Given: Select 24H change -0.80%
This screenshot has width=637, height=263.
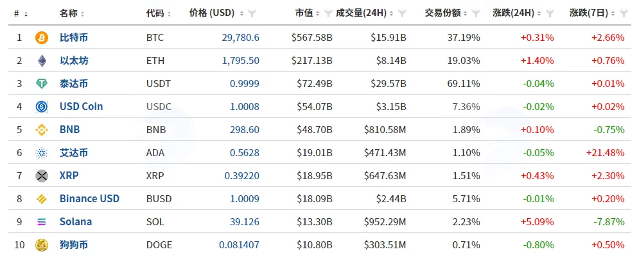Looking at the screenshot, I should (538, 245).
